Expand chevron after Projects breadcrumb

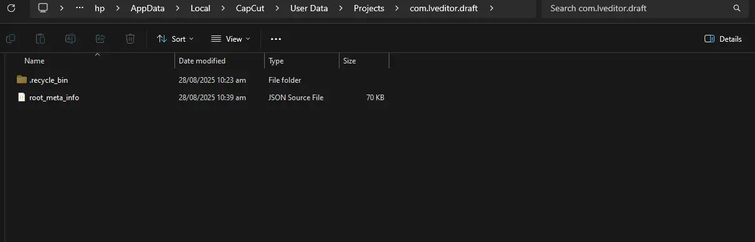pos(397,8)
